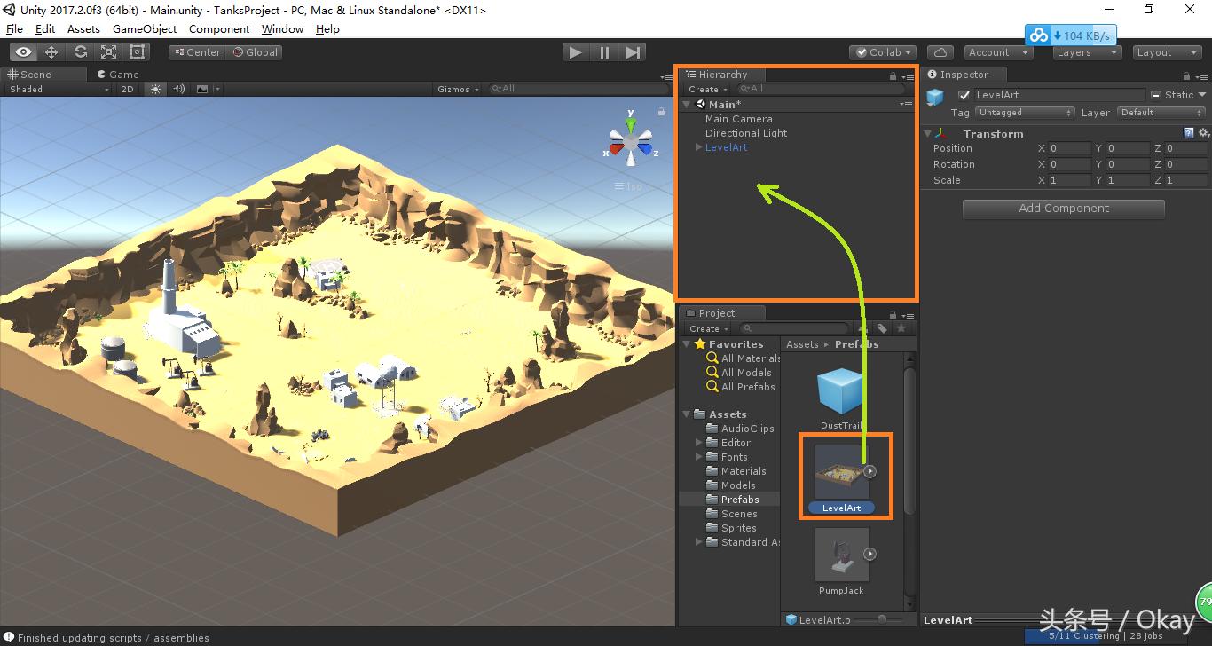Open the Untagged tag dropdown

[x=1025, y=112]
